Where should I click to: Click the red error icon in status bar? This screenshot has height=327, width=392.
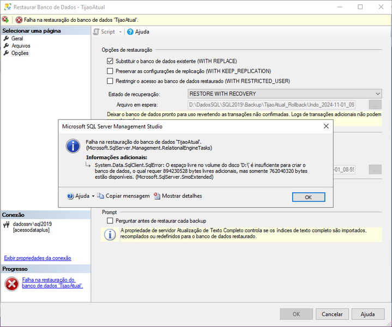click(5, 20)
